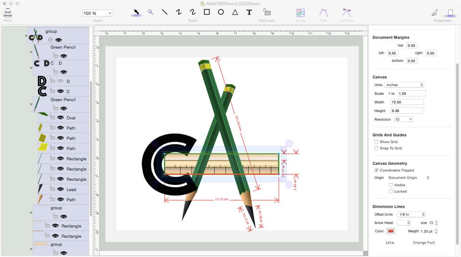Select the magnifier zoom tool
Image resolution: width=461 pixels, height=257 pixels.
(x=150, y=12)
